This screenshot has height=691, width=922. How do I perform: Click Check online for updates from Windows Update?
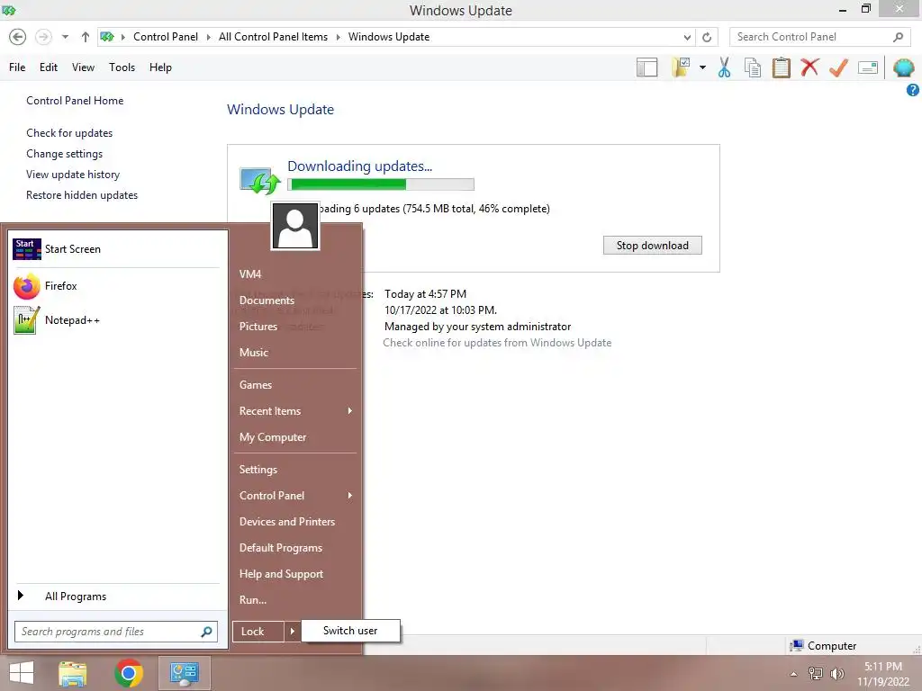(x=497, y=343)
